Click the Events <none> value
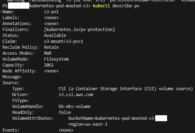 (66, 130)
